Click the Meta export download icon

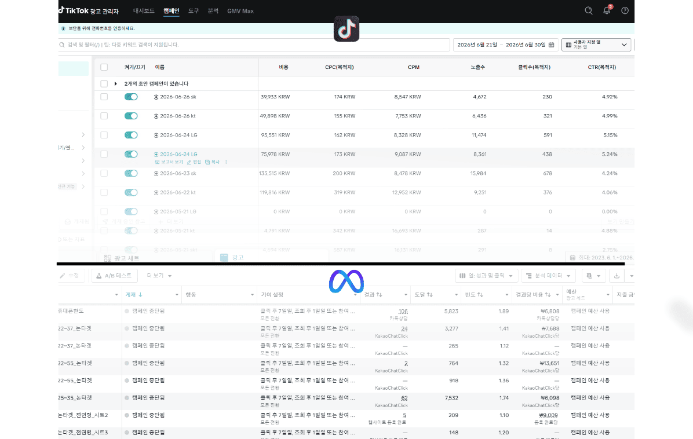(x=617, y=276)
